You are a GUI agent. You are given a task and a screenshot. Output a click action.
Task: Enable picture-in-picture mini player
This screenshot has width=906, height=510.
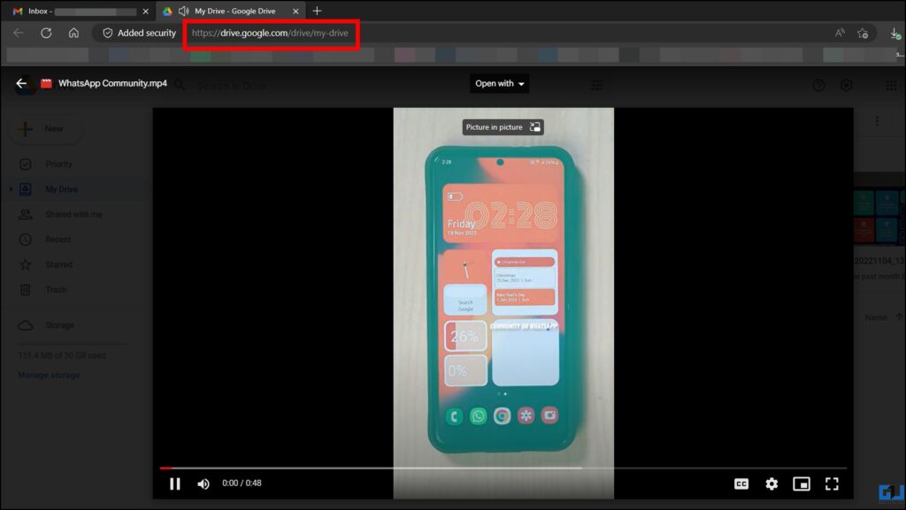802,483
